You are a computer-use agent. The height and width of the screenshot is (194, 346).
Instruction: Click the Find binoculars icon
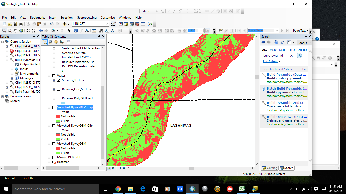[x=101, y=31]
